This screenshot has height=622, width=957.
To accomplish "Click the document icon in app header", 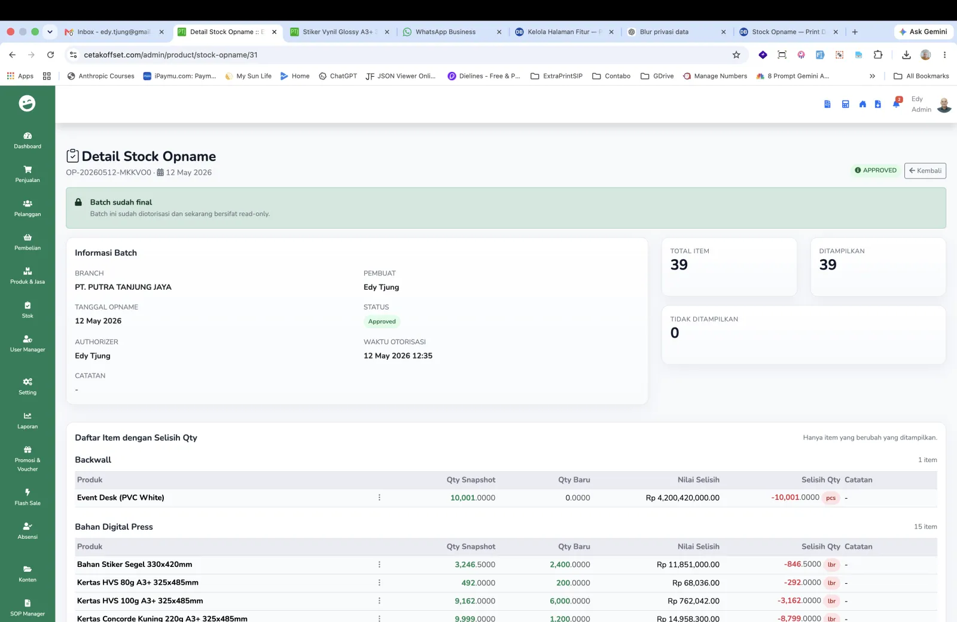I will [x=827, y=104].
